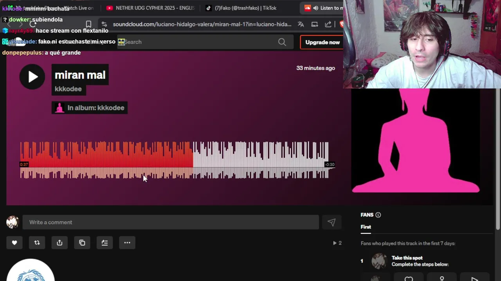Screen dimensions: 501x281
Task: Click the fans description about first 7 days
Action: click(408, 244)
